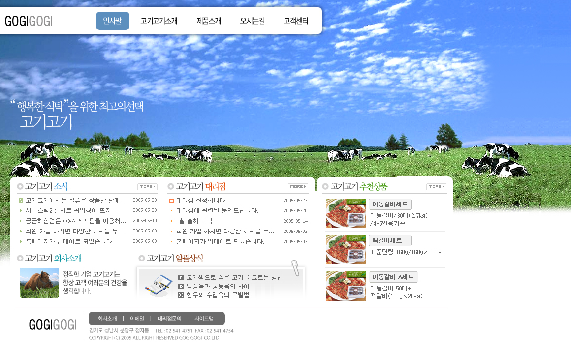Screen dimensions: 571x348
Task: Open the 고기고기소개 menu item
Action: click(159, 21)
